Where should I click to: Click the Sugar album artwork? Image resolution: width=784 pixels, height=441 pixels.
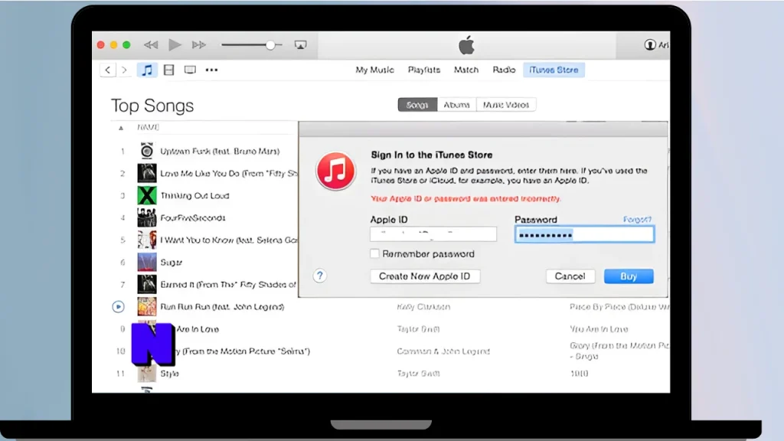147,262
